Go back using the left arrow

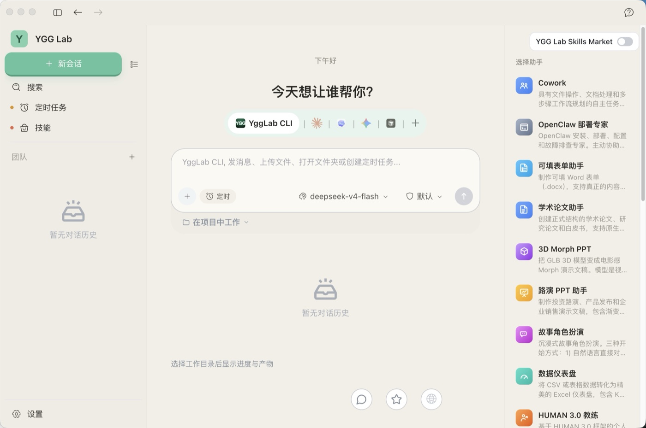pos(78,12)
